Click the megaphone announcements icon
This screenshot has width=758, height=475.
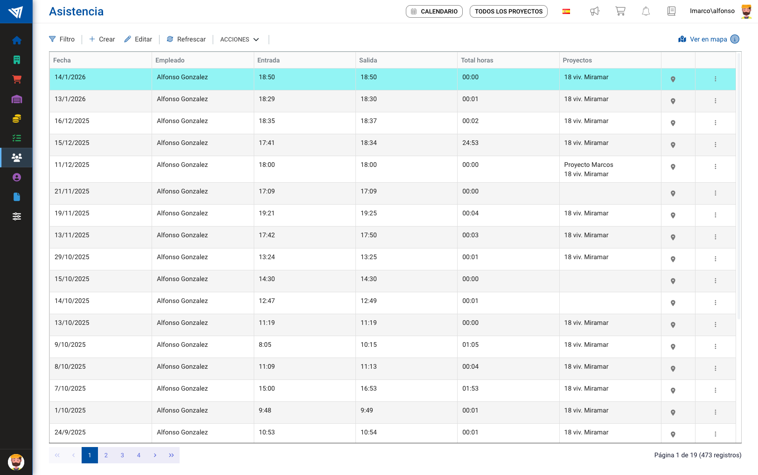tap(595, 11)
